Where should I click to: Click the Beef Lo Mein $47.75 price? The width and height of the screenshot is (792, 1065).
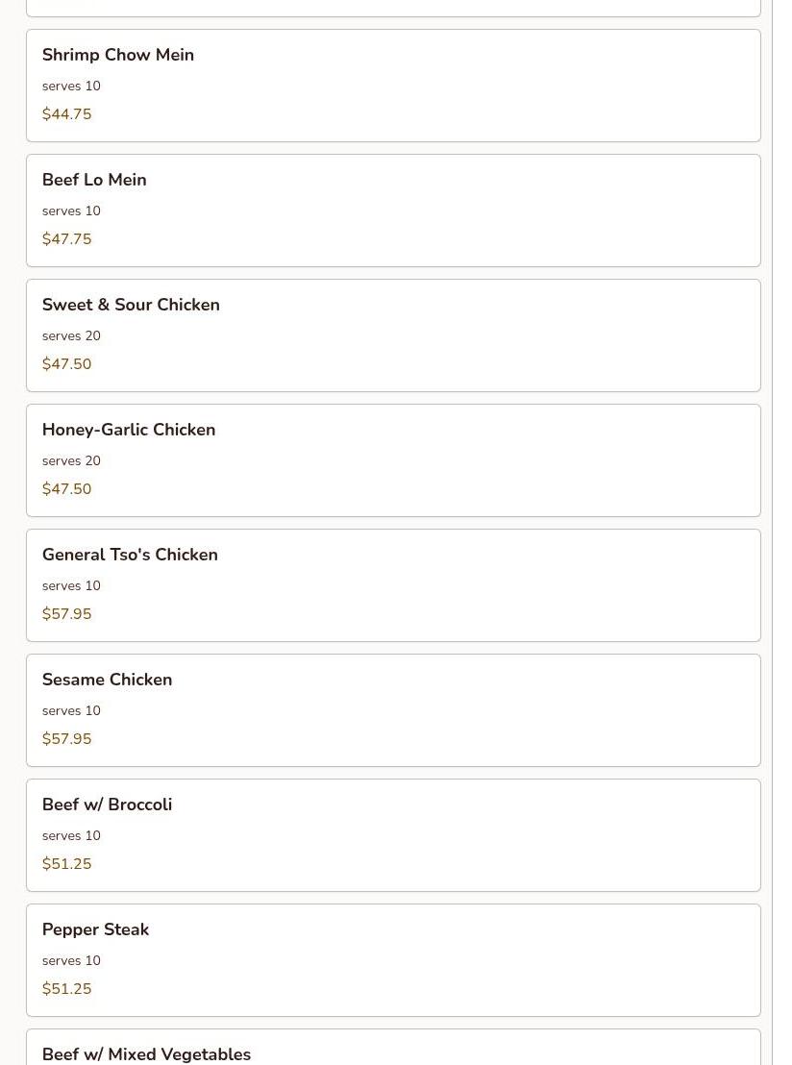pyautogui.click(x=66, y=239)
